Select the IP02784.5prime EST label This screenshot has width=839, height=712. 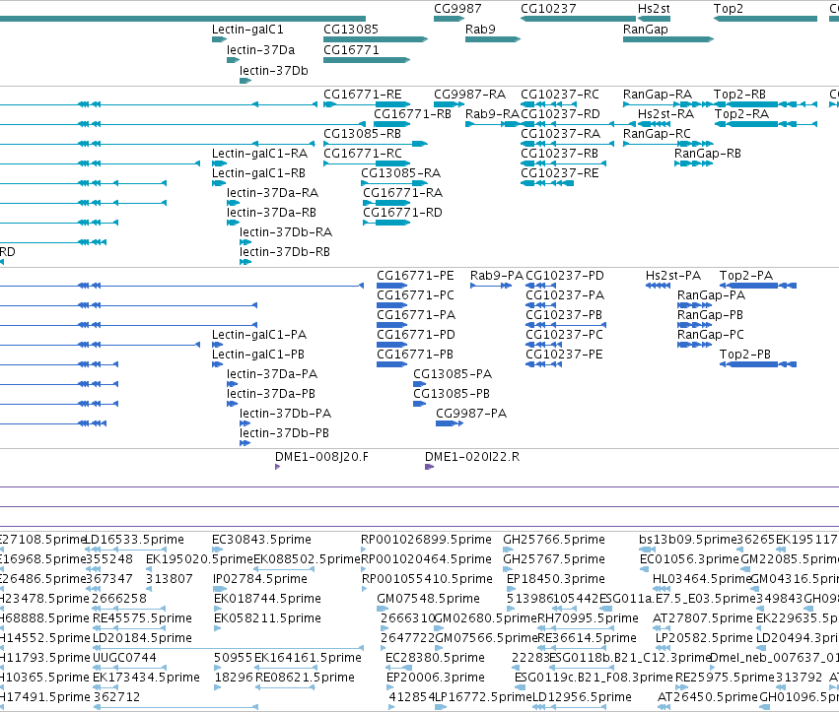coord(260,579)
